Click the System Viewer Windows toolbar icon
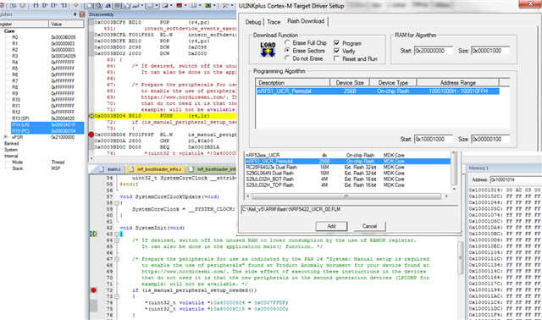The width and height of the screenshot is (542, 320). pos(208,6)
